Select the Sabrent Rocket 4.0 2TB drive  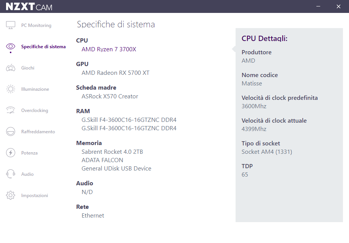tap(112, 152)
